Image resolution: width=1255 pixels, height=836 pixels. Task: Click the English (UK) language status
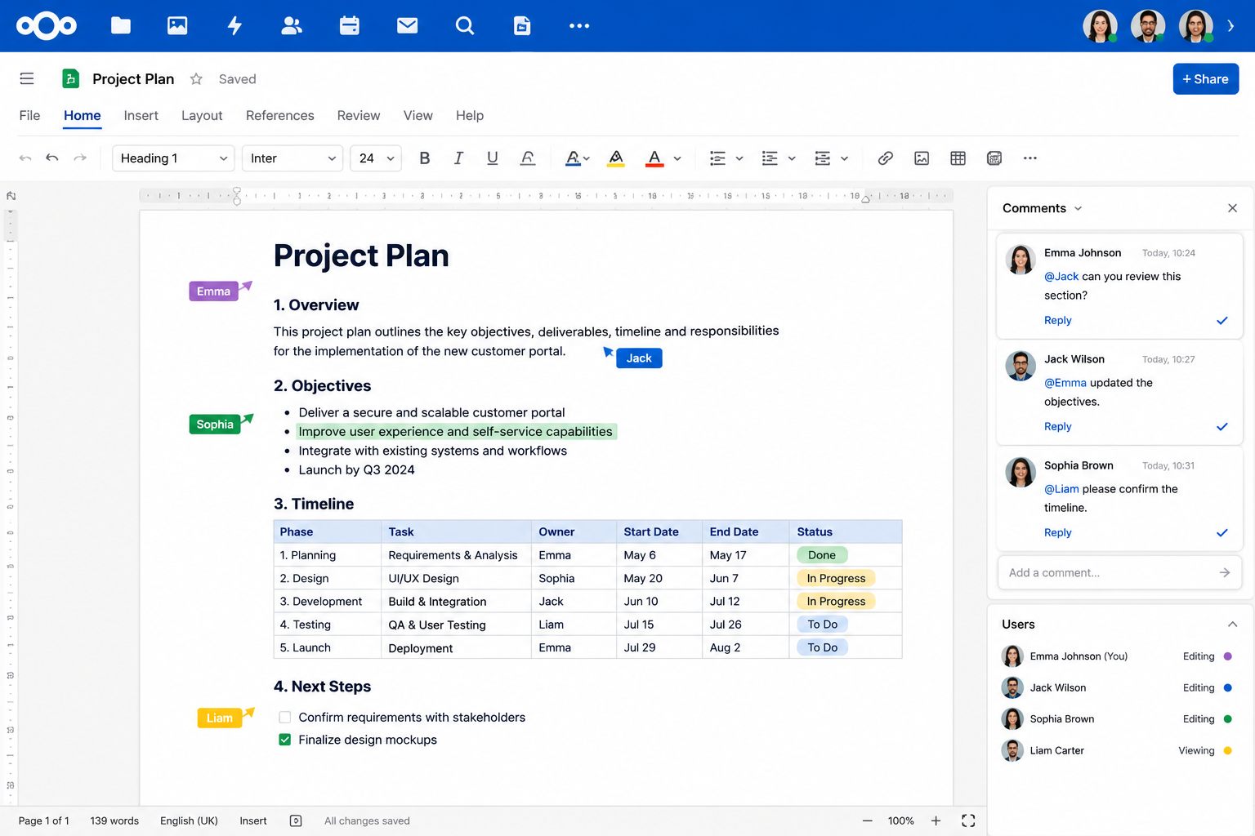click(x=189, y=820)
